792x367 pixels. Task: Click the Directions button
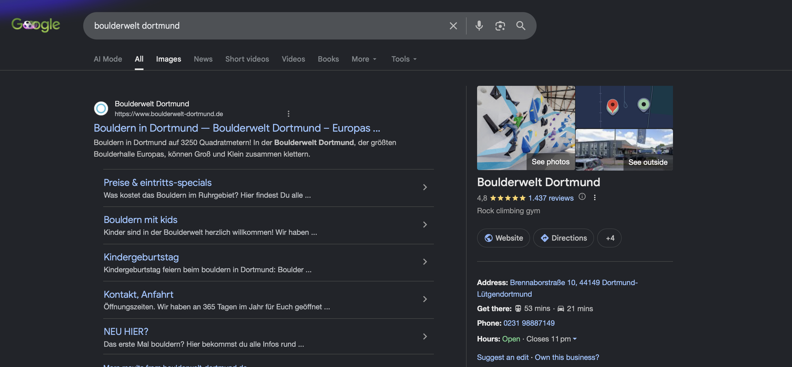click(x=563, y=238)
